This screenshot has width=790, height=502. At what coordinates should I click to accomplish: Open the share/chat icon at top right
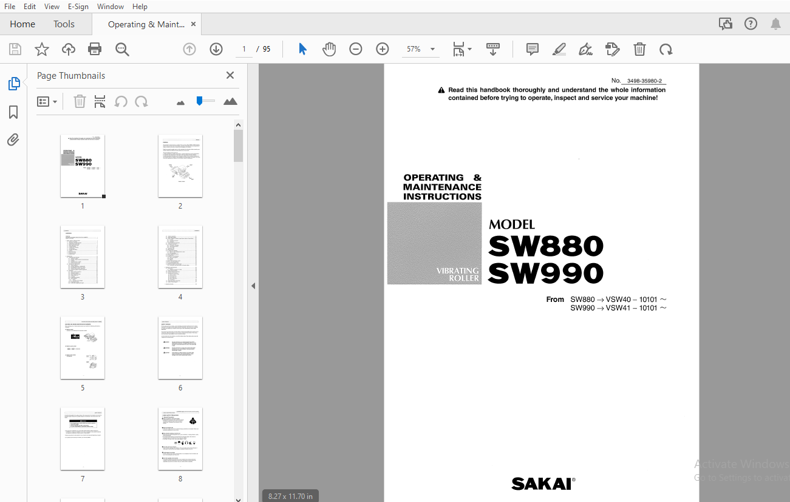pyautogui.click(x=725, y=24)
